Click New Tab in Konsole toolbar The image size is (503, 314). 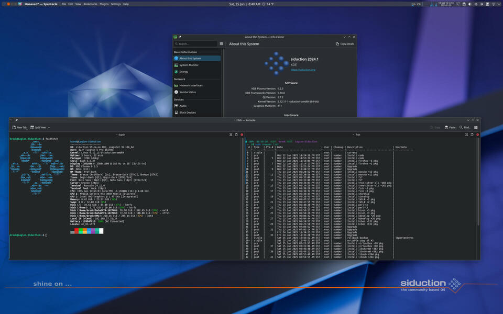pos(19,128)
